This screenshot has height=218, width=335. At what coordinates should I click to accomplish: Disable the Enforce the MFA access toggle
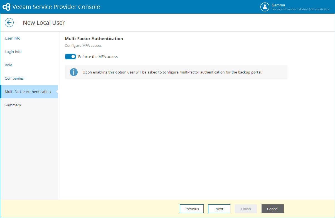[x=70, y=57]
